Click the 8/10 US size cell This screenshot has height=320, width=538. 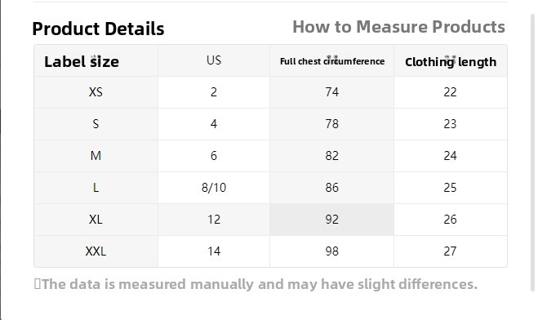(214, 188)
